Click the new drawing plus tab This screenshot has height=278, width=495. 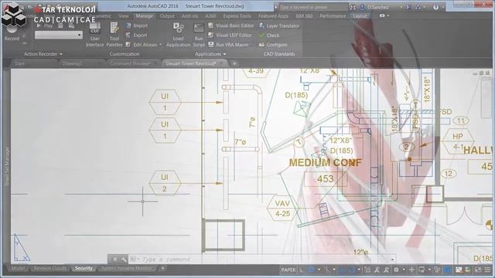click(234, 63)
